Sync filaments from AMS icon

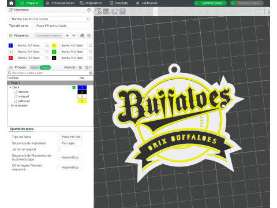(82, 36)
